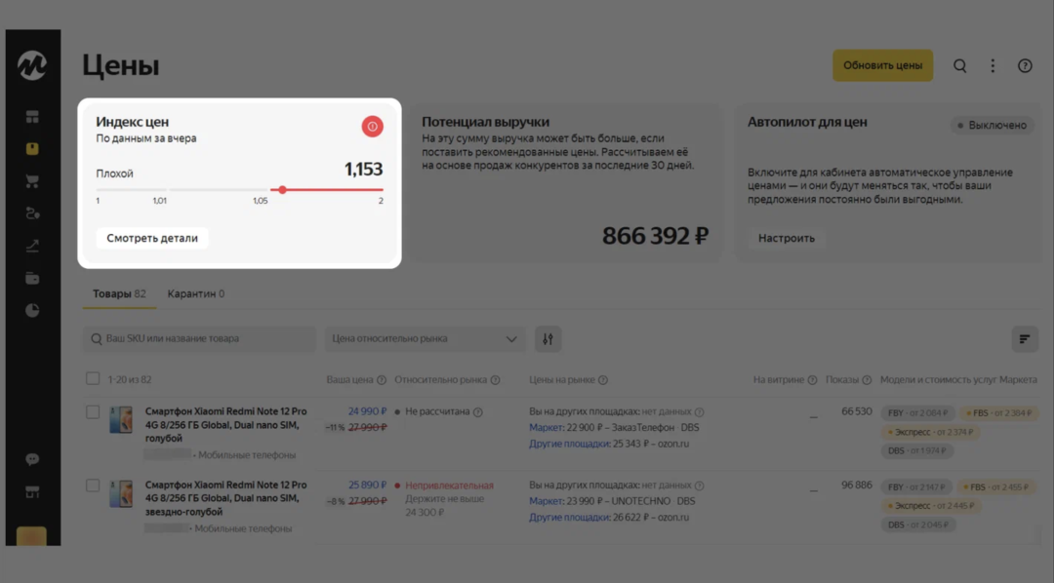Click the 'Обновить цены' button
The width and height of the screenshot is (1054, 583).
(882, 66)
